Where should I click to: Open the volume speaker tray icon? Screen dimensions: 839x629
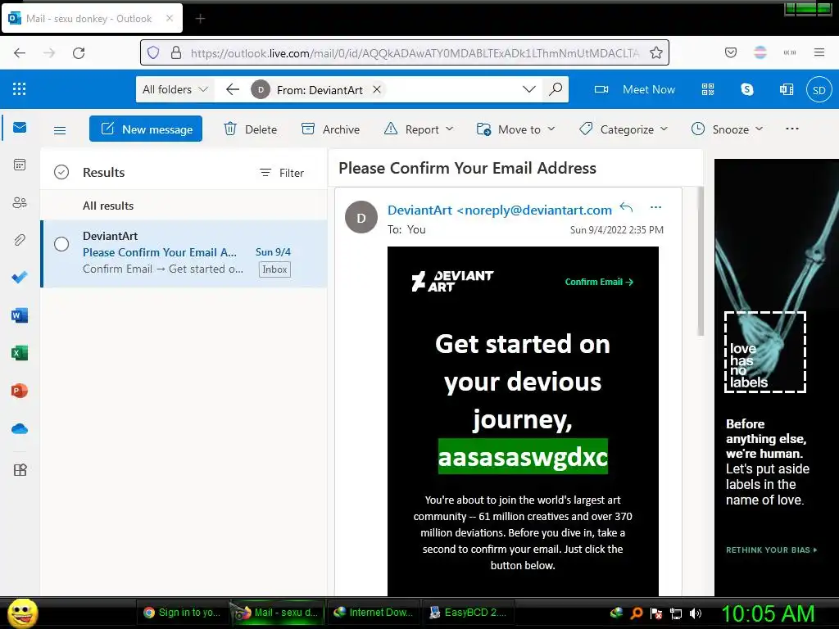696,613
